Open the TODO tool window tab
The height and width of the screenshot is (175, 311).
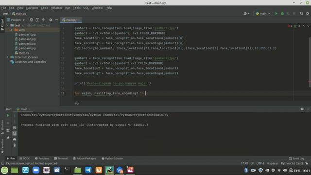[25, 158]
